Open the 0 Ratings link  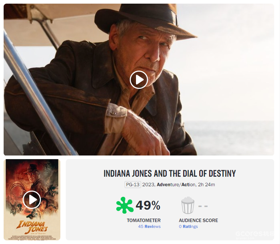coord(188,226)
